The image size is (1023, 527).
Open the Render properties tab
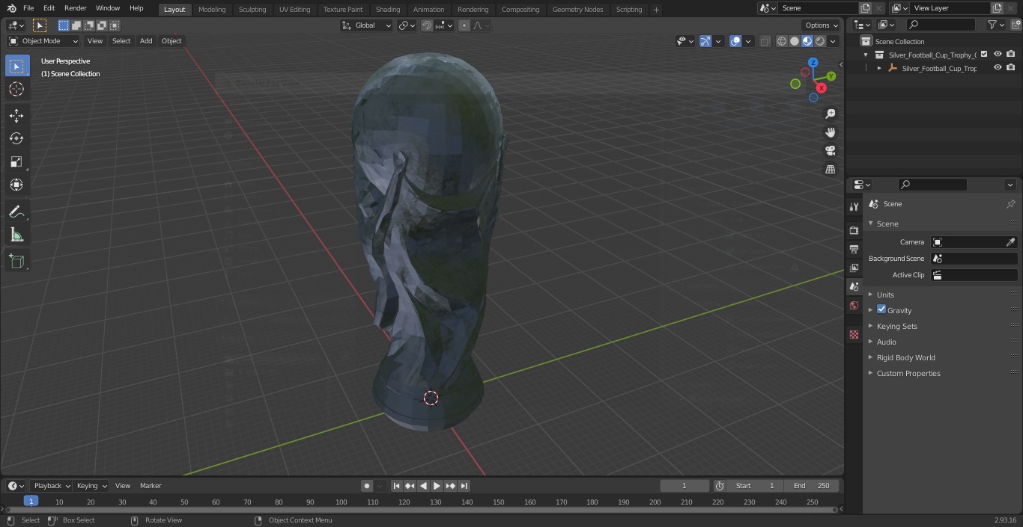[x=854, y=230]
